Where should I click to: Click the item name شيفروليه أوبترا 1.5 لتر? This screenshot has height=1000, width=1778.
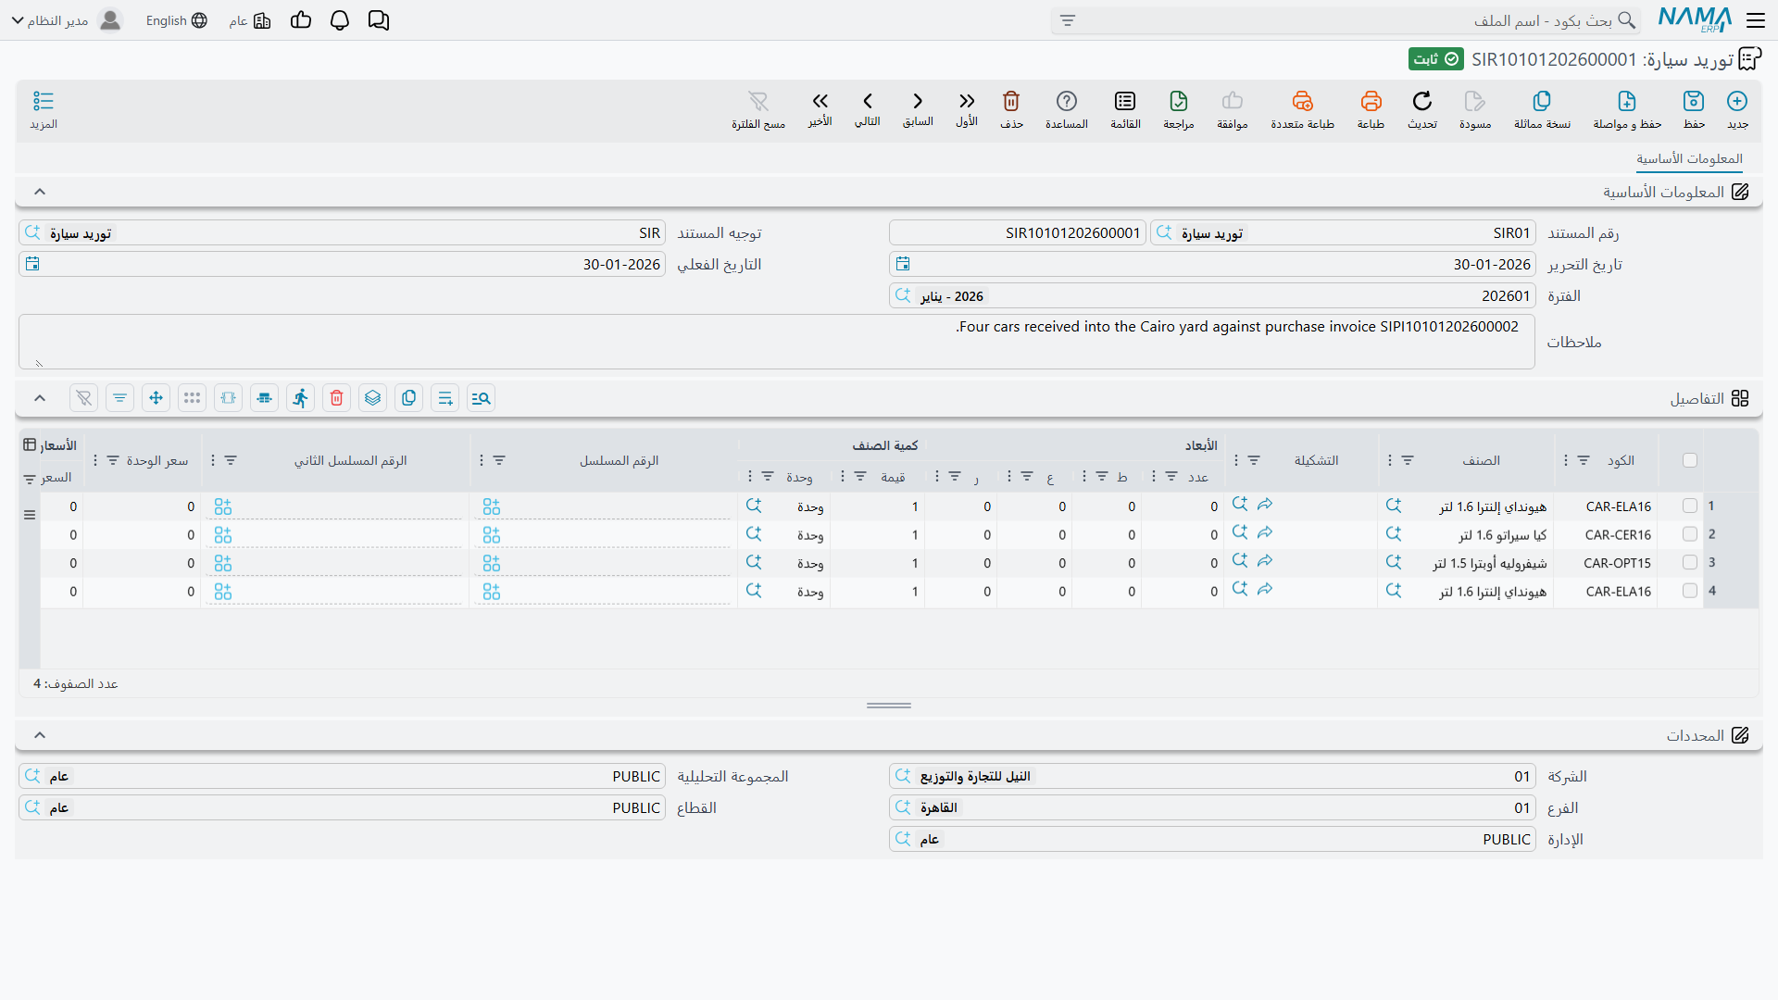pos(1489,563)
